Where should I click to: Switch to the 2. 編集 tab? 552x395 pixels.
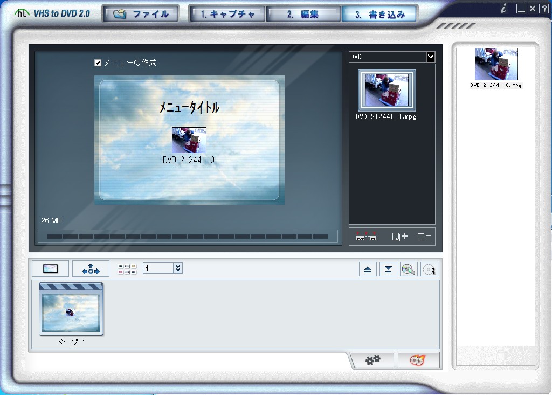tap(303, 14)
